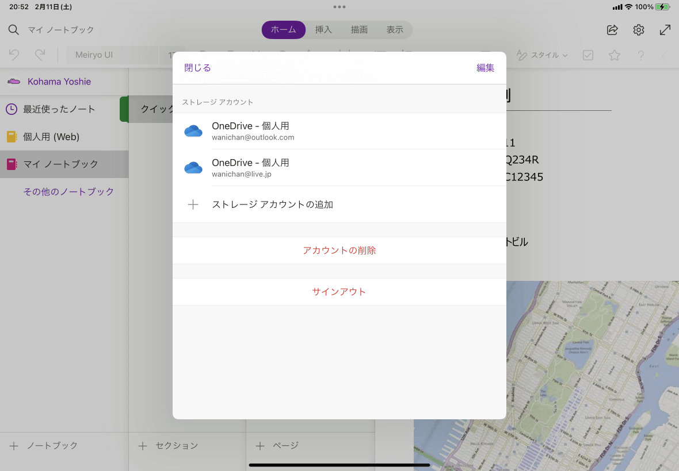Open 個人用 (Web) notebook
The width and height of the screenshot is (679, 471).
coord(64,137)
